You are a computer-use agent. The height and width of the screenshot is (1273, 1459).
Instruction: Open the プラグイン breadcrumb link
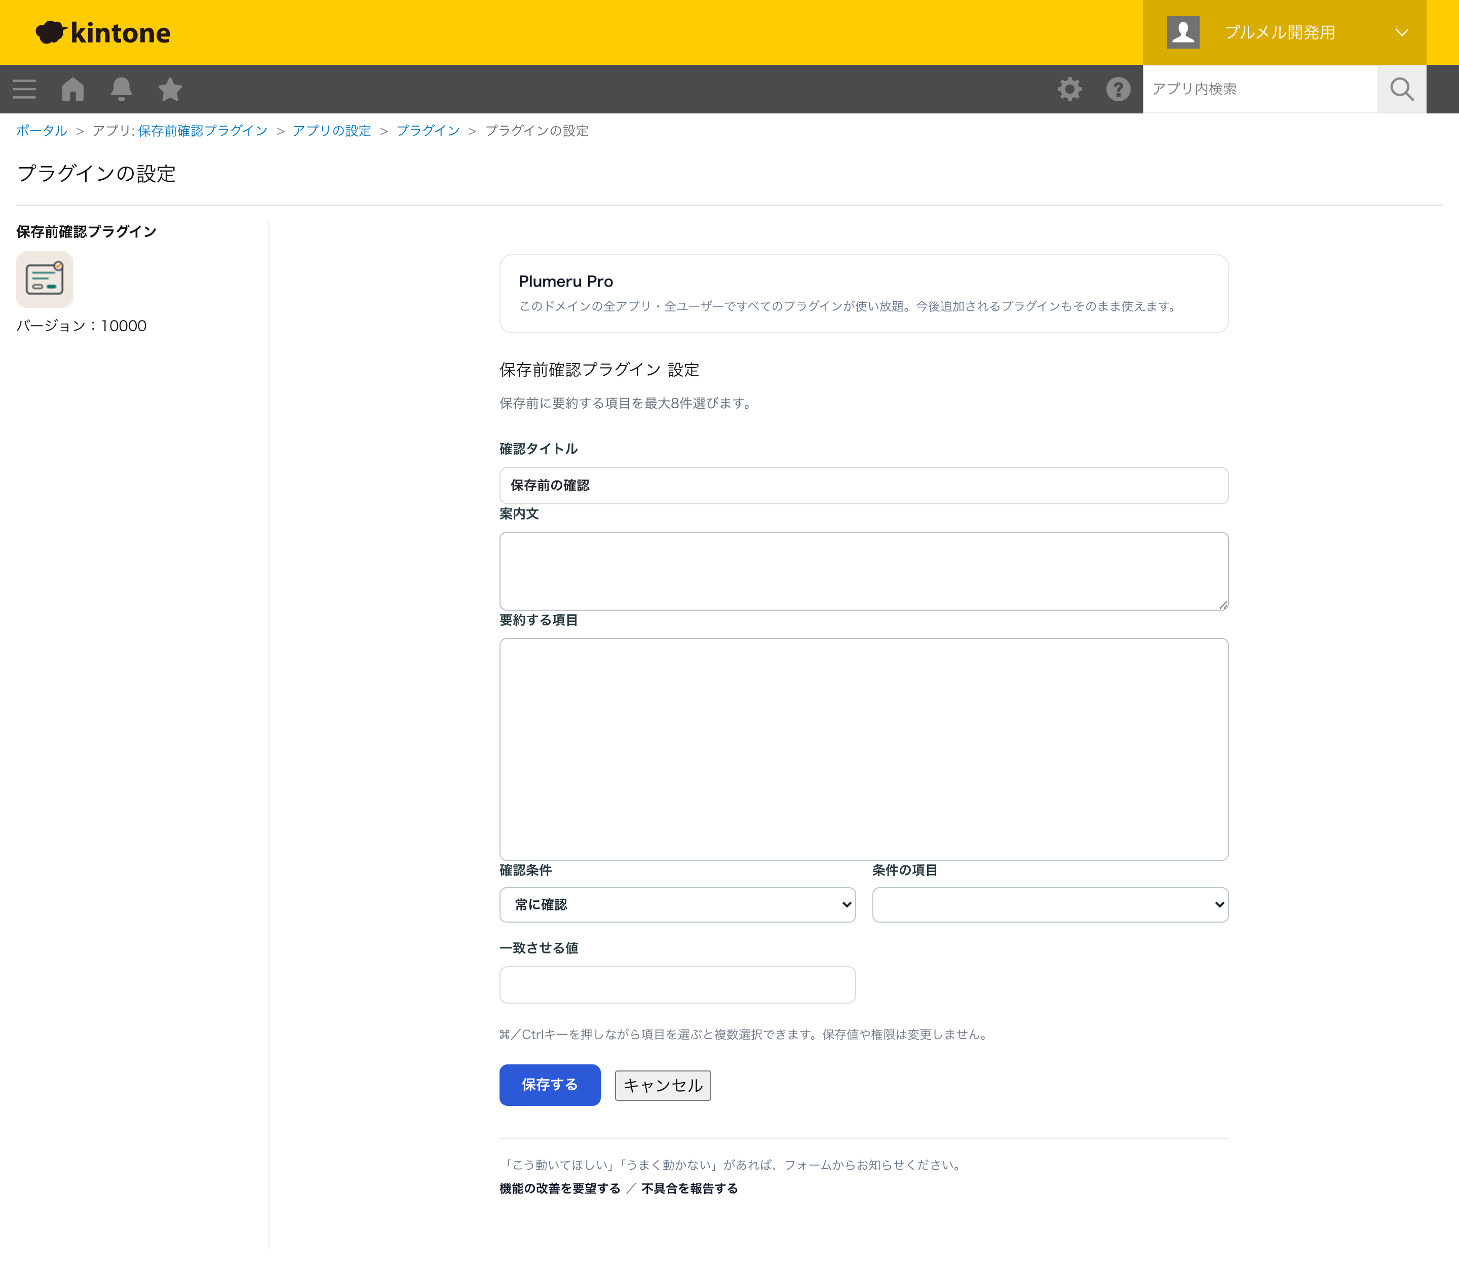click(428, 131)
